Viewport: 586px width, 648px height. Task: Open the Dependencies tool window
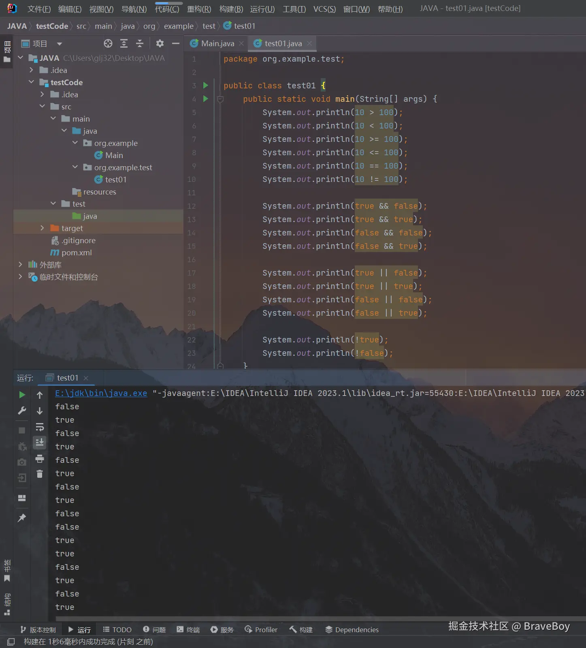pos(352,630)
